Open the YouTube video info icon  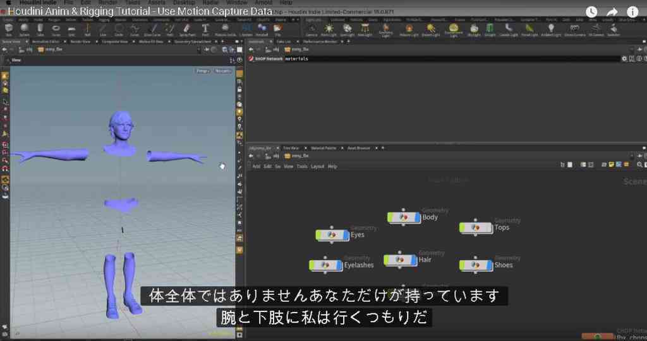click(632, 11)
